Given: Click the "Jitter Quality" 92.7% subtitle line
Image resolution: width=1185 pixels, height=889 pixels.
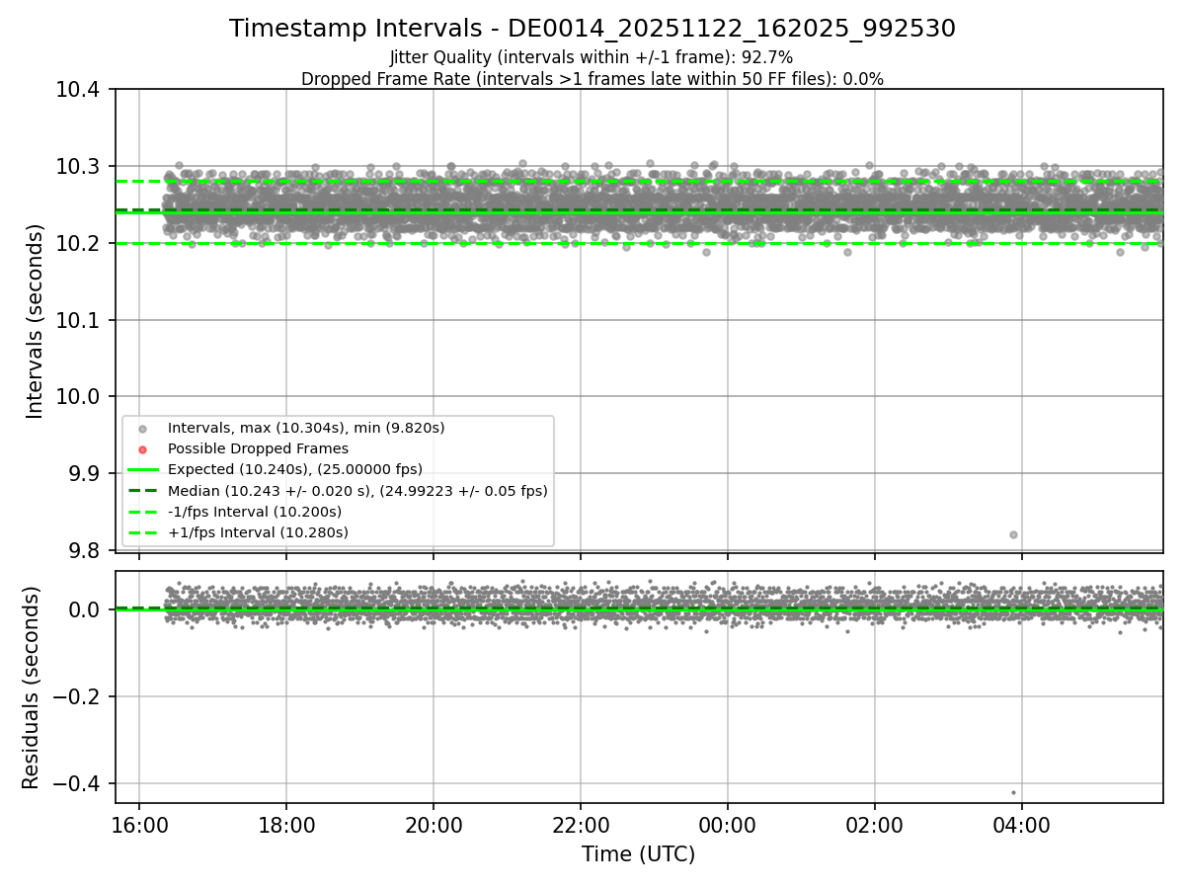Looking at the screenshot, I should click(592, 58).
